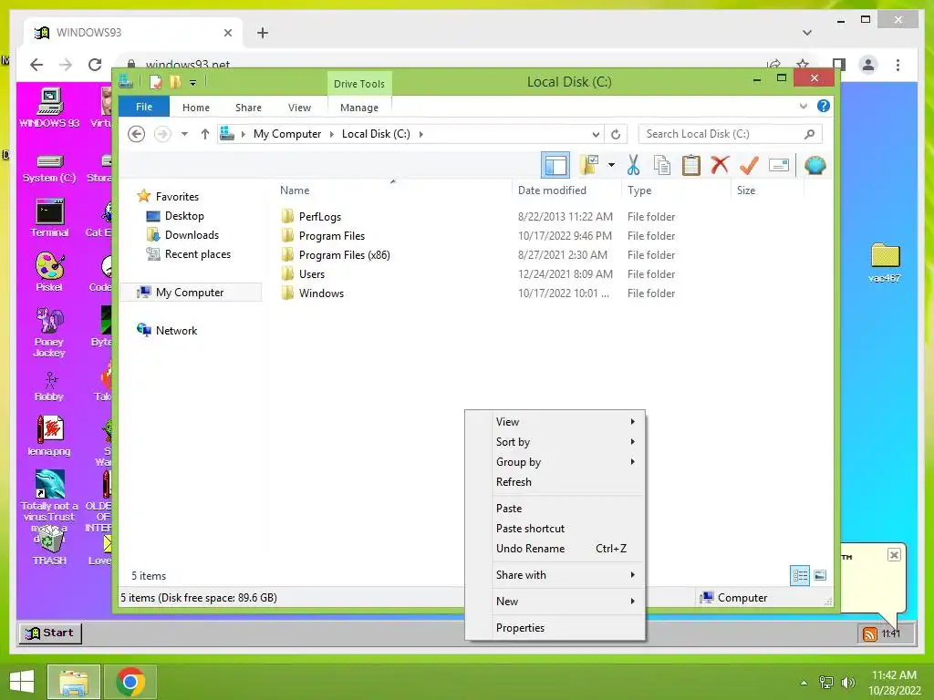Viewport: 934px width, 700px height.
Task: Expand the Group by context submenu
Action: click(555, 462)
